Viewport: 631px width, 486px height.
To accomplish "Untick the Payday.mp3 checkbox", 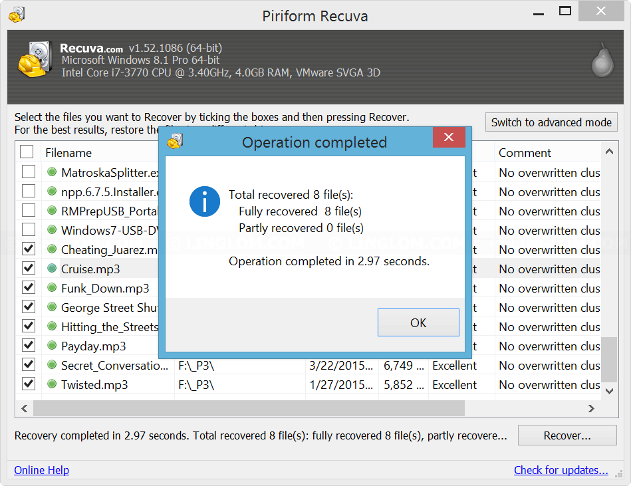I will 28,345.
